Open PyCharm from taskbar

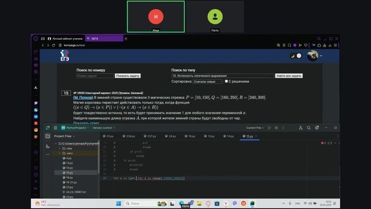(x=253, y=203)
